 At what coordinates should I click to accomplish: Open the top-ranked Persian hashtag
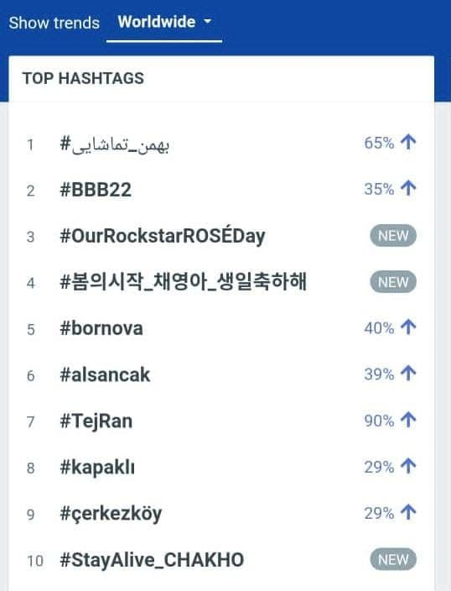[115, 144]
